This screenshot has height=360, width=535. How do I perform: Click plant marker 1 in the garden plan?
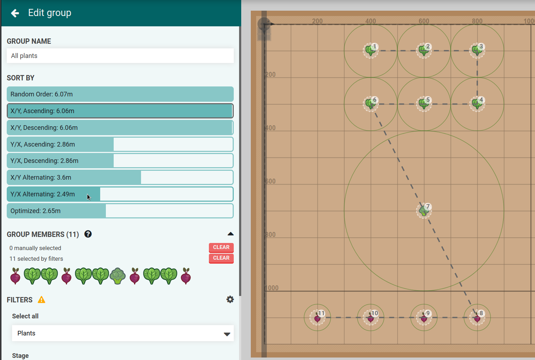[371, 50]
